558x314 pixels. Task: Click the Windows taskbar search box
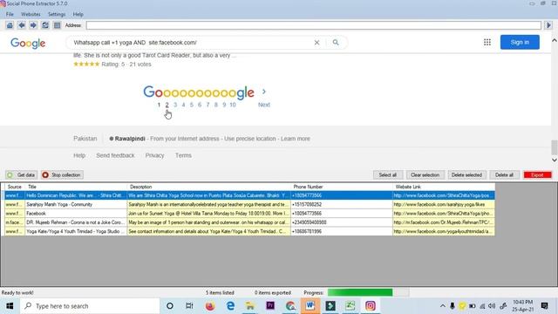coord(90,306)
